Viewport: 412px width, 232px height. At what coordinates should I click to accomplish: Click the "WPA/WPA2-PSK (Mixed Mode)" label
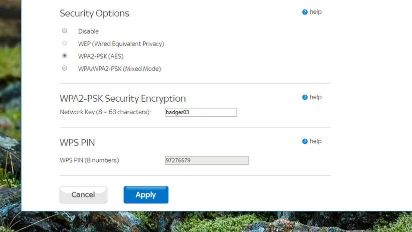[x=119, y=69]
